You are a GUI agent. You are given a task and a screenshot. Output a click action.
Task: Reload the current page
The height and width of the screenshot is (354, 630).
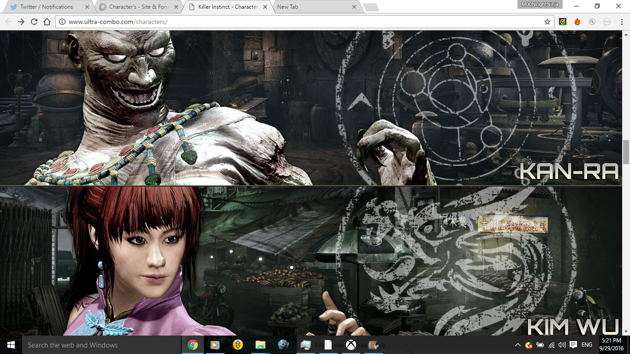[x=34, y=22]
